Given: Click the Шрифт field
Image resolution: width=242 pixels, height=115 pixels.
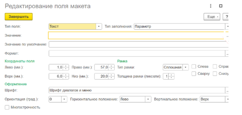Looking at the screenshot, I should tap(137, 90).
